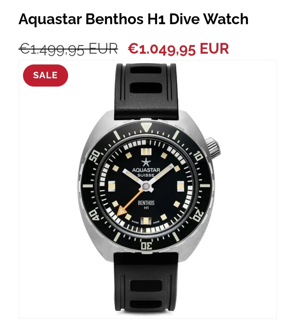The width and height of the screenshot is (286, 330).
Task: Click the steel crown on the watch case
Action: click(x=213, y=147)
